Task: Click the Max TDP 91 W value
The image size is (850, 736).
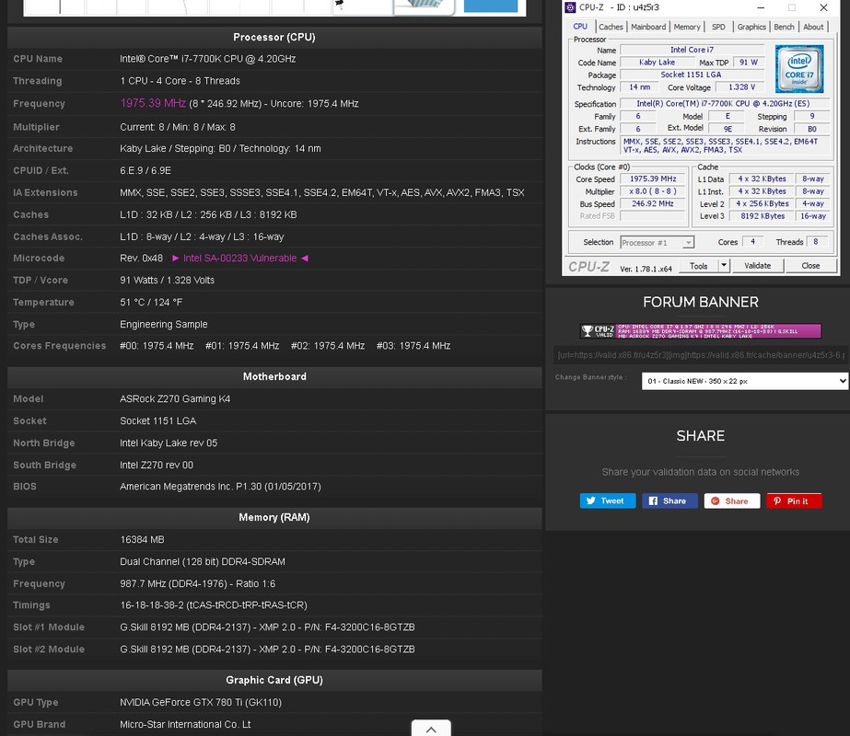Action: coord(749,63)
